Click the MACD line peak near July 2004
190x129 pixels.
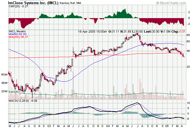pyautogui.click(x=137, y=103)
